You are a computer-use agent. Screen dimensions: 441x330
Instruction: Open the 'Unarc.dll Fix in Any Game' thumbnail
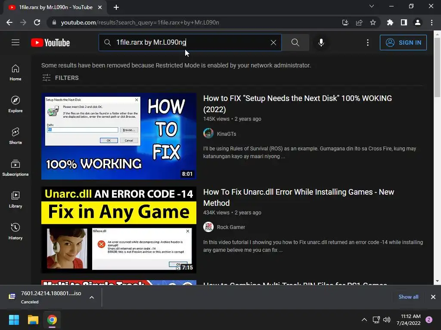119,230
